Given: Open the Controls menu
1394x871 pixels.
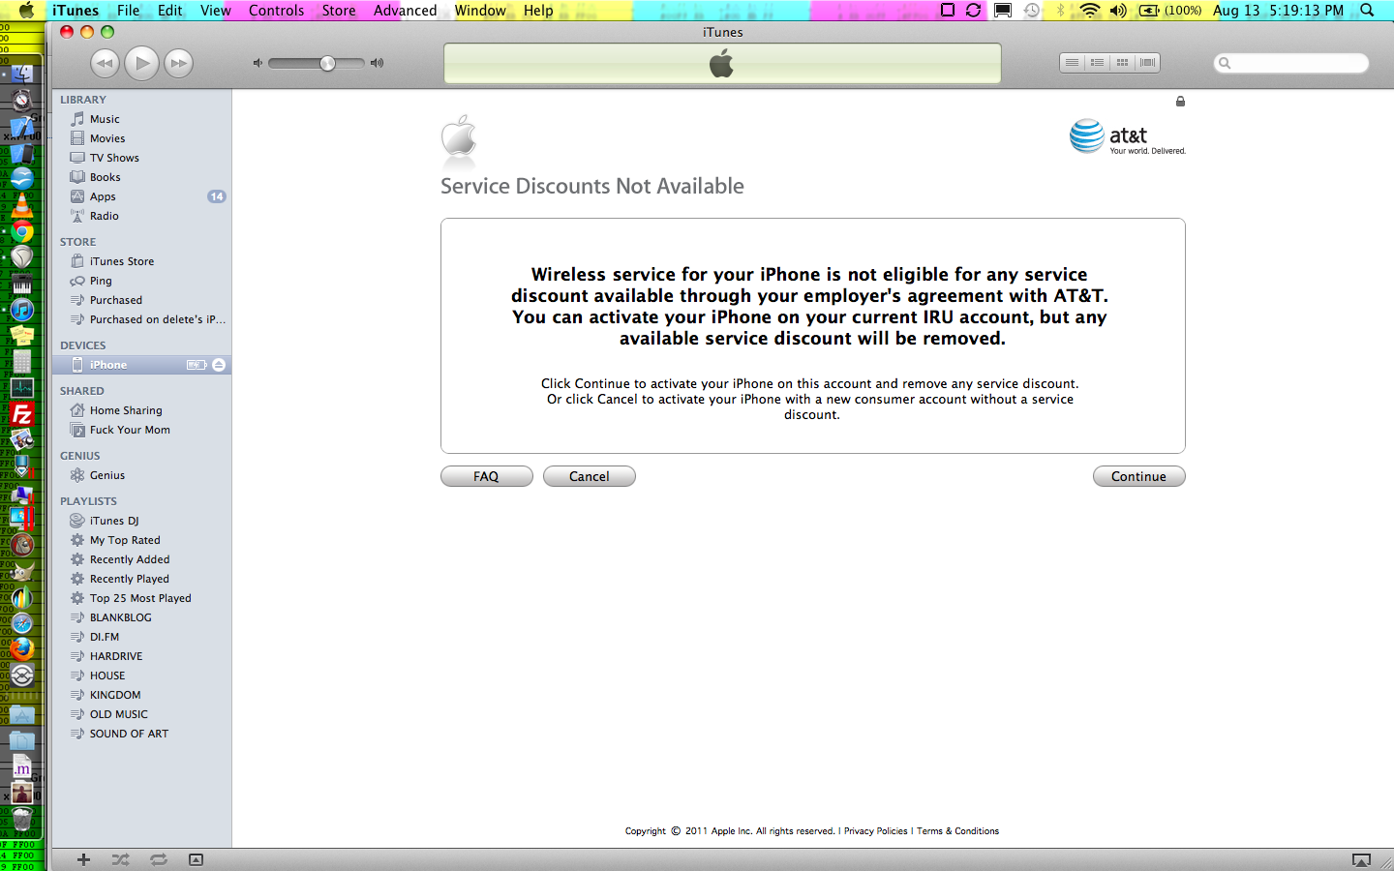Looking at the screenshot, I should tap(276, 11).
